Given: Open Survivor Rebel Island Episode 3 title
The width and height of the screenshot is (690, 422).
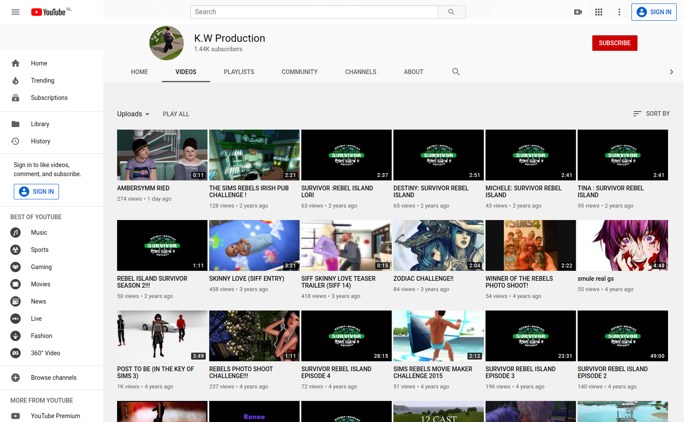Looking at the screenshot, I should [520, 372].
